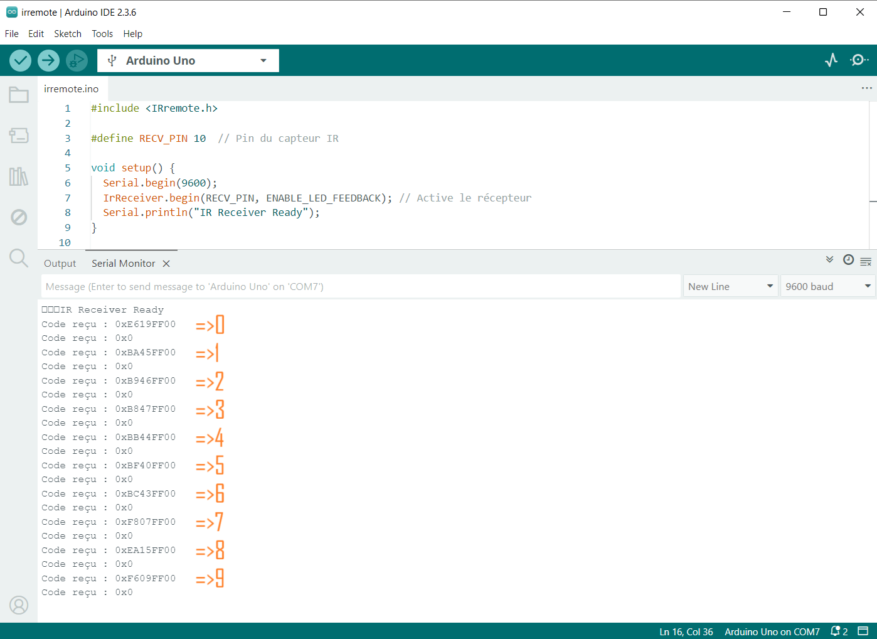This screenshot has width=877, height=639.
Task: Click serial output line 0xBB44FF00
Action: pos(109,437)
